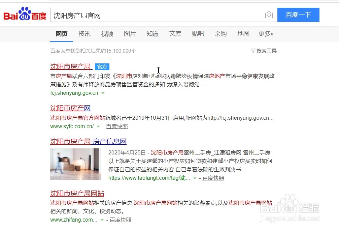339x230 pixels.
Task: Click the result count text 15,100,000个
Action: click(x=121, y=51)
